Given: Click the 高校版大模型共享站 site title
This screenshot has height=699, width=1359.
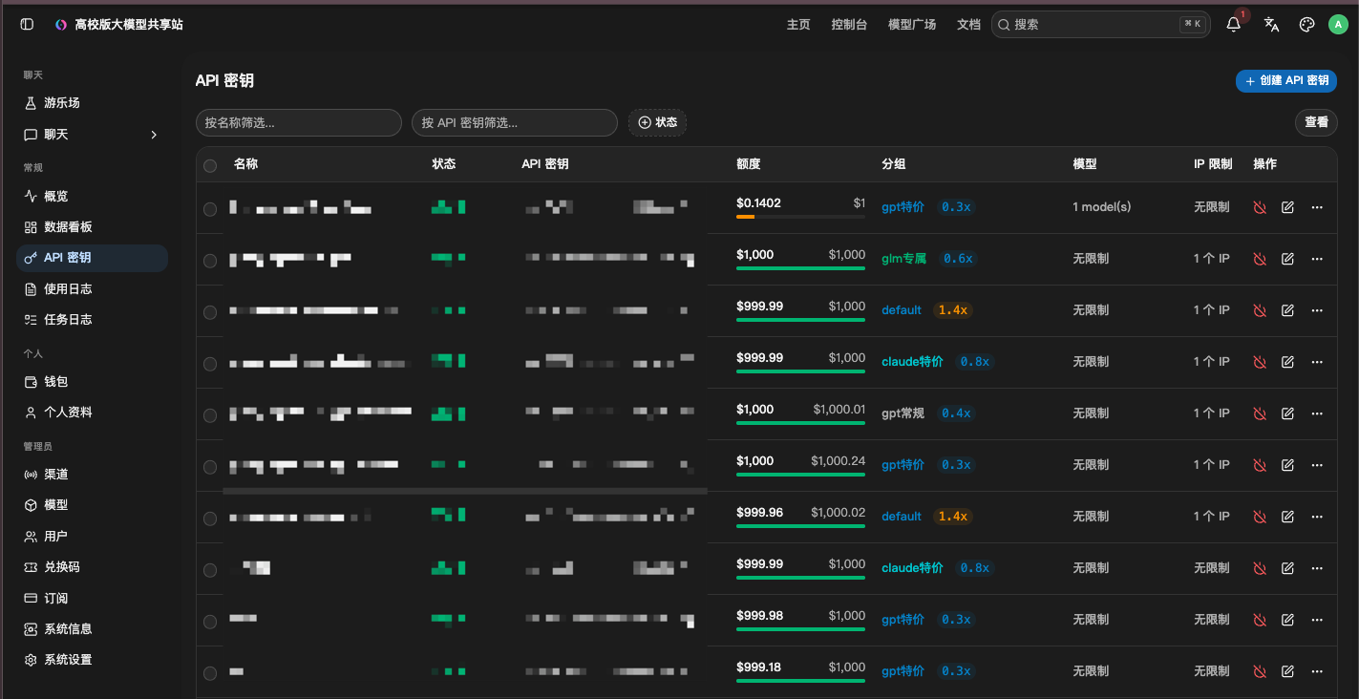Looking at the screenshot, I should click(x=129, y=25).
